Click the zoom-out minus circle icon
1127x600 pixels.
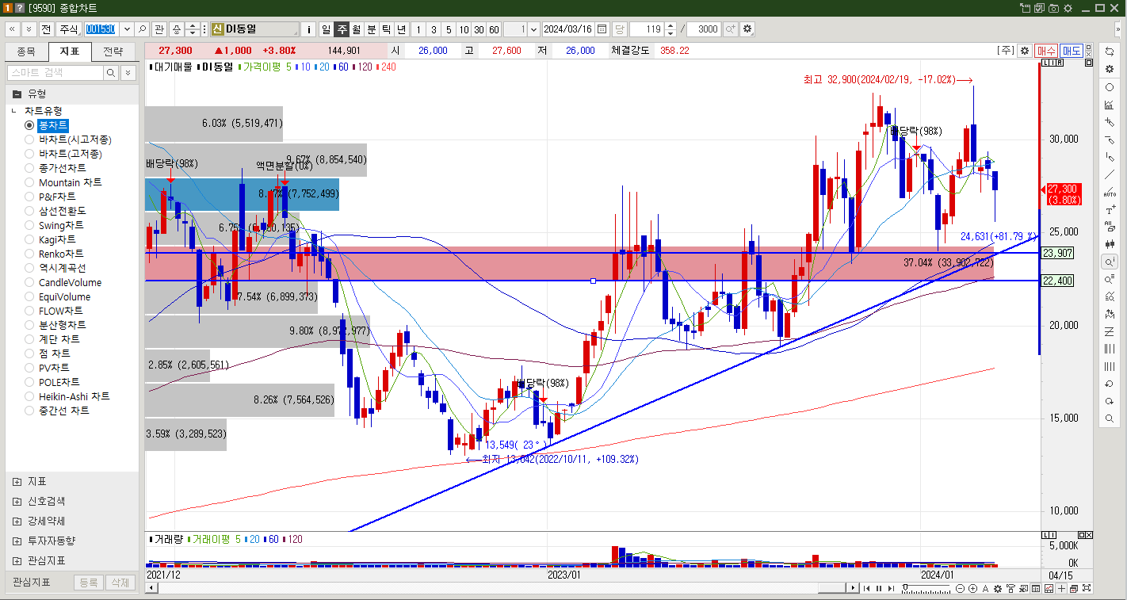click(x=961, y=588)
